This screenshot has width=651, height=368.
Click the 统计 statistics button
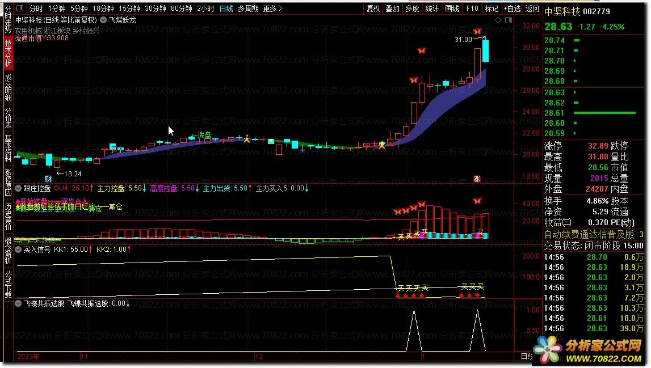click(x=432, y=9)
